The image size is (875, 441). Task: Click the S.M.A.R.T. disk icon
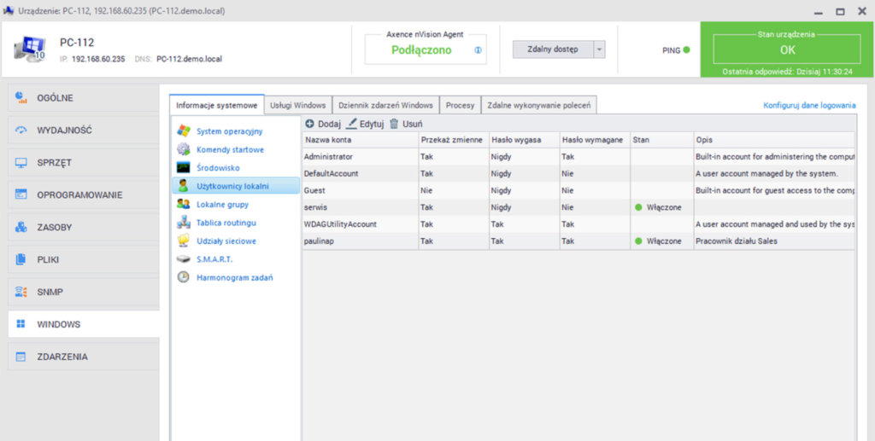(183, 259)
